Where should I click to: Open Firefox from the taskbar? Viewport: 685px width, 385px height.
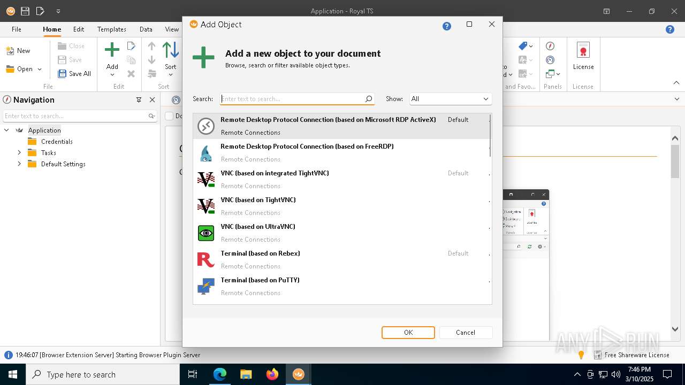point(272,374)
